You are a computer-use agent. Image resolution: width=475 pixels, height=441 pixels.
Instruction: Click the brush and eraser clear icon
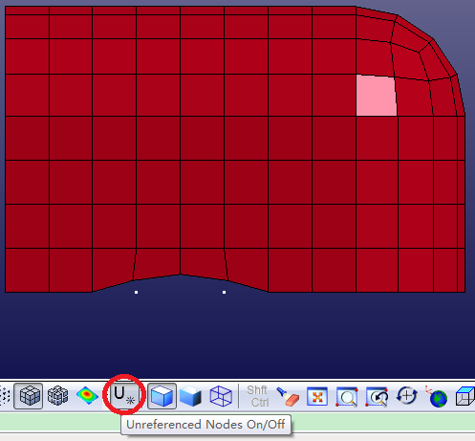[x=288, y=396]
